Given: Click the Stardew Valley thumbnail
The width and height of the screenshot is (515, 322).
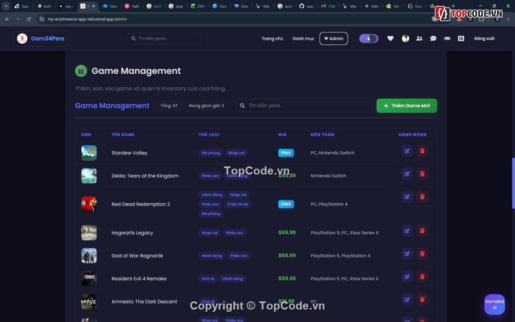Looking at the screenshot, I should [x=89, y=153].
